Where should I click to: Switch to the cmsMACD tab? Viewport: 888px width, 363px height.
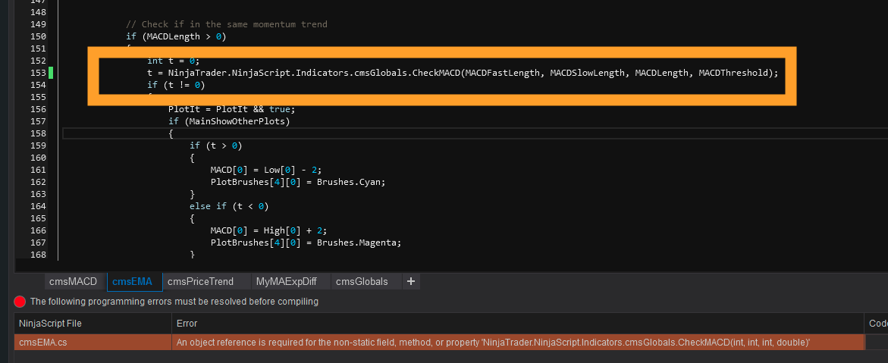pos(73,281)
